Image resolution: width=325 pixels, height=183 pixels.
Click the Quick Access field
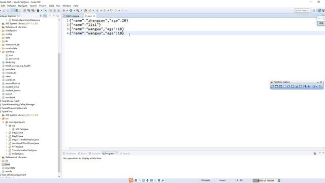click(x=302, y=10)
